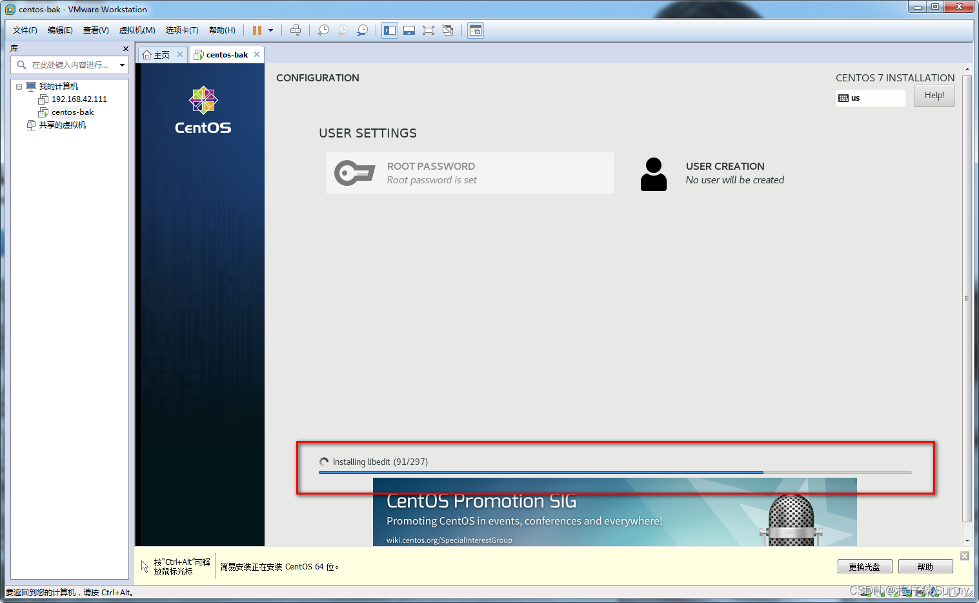Click the Installing libedit (91/297) status text
Viewport: 979px width, 603px height.
coord(380,462)
